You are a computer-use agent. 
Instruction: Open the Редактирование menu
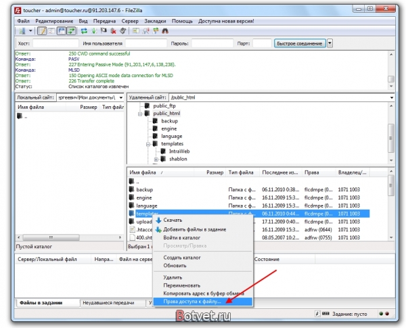click(54, 21)
